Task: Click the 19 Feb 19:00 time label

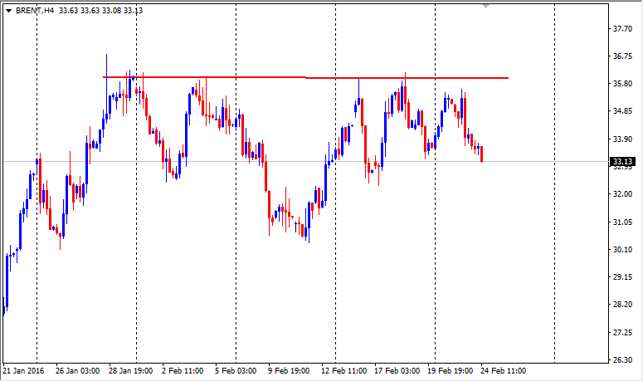Action: (451, 371)
